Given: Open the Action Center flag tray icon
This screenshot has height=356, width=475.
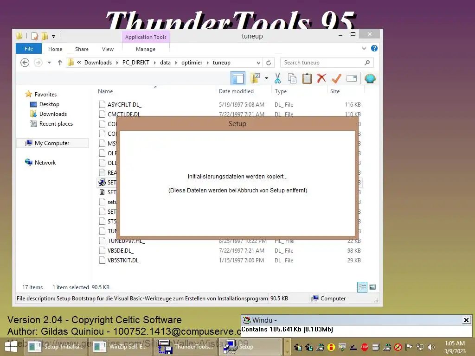Looking at the screenshot, I should pos(409,347).
